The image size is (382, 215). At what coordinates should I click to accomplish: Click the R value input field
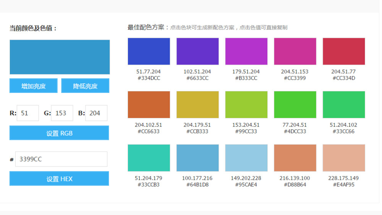click(x=28, y=113)
